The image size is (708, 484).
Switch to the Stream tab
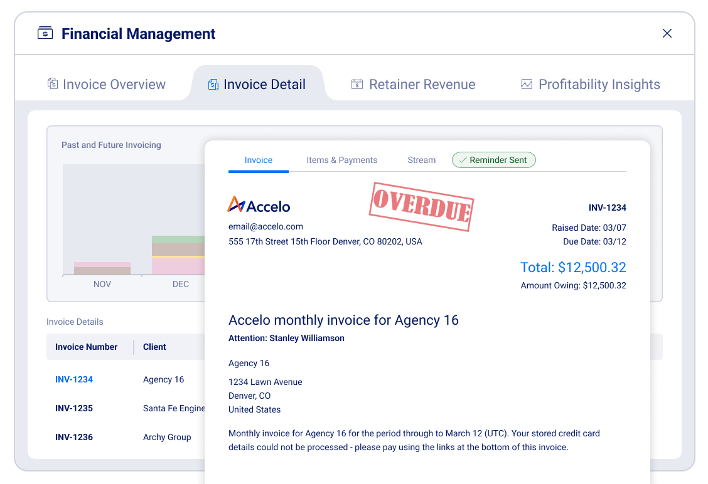421,160
